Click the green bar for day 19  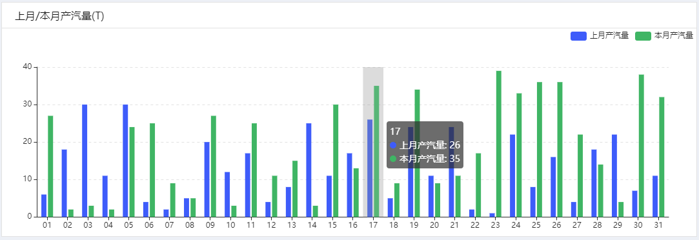point(417,153)
